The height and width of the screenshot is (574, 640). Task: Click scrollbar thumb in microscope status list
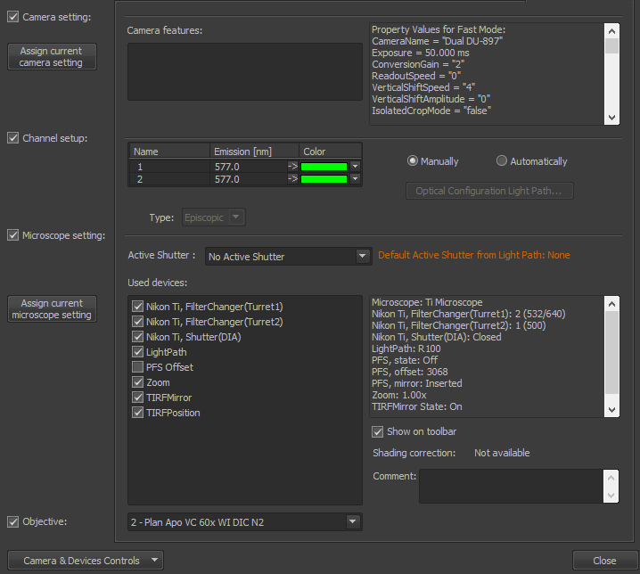(611, 352)
